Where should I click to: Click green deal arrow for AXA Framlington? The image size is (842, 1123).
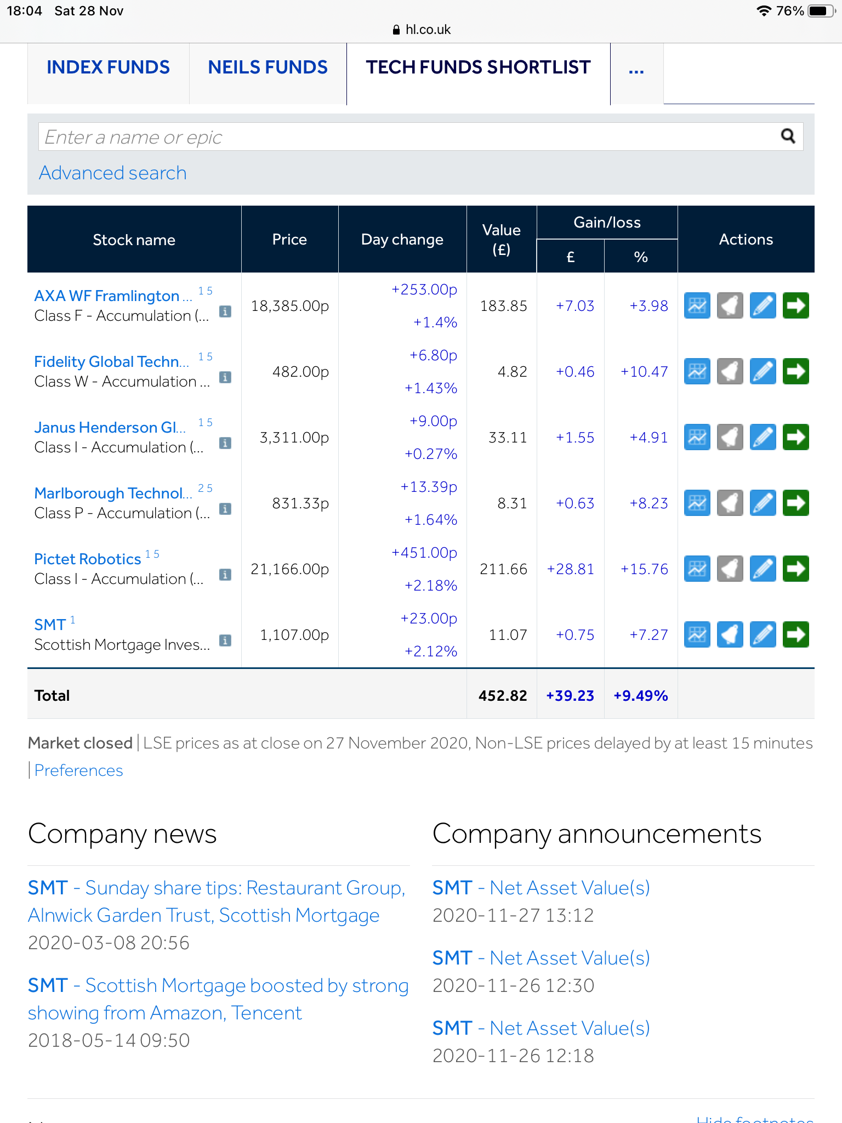(795, 305)
